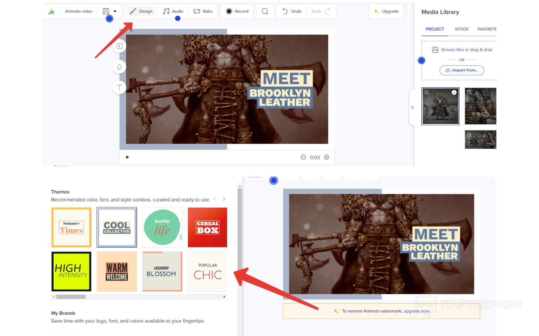Start a recording with Record

(x=237, y=11)
